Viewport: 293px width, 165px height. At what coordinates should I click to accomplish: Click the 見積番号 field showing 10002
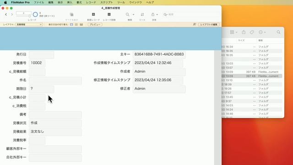tap(37, 63)
